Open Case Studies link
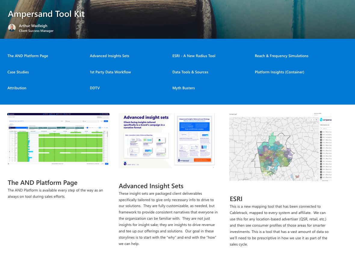The image size is (355, 257). (x=18, y=72)
